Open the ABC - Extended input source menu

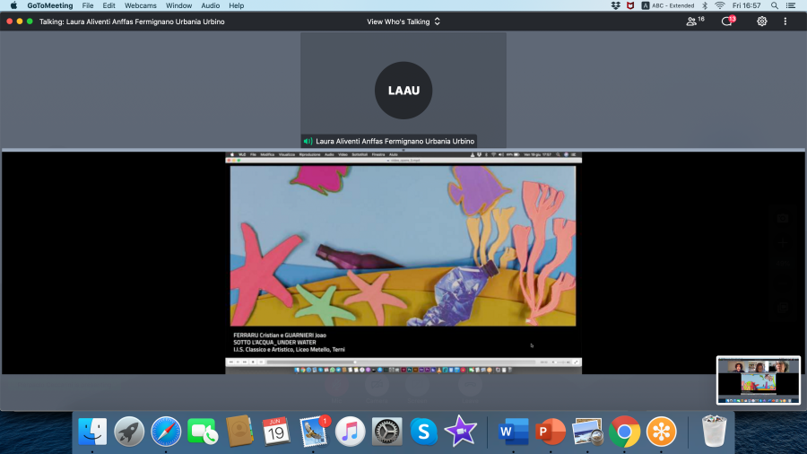668,5
